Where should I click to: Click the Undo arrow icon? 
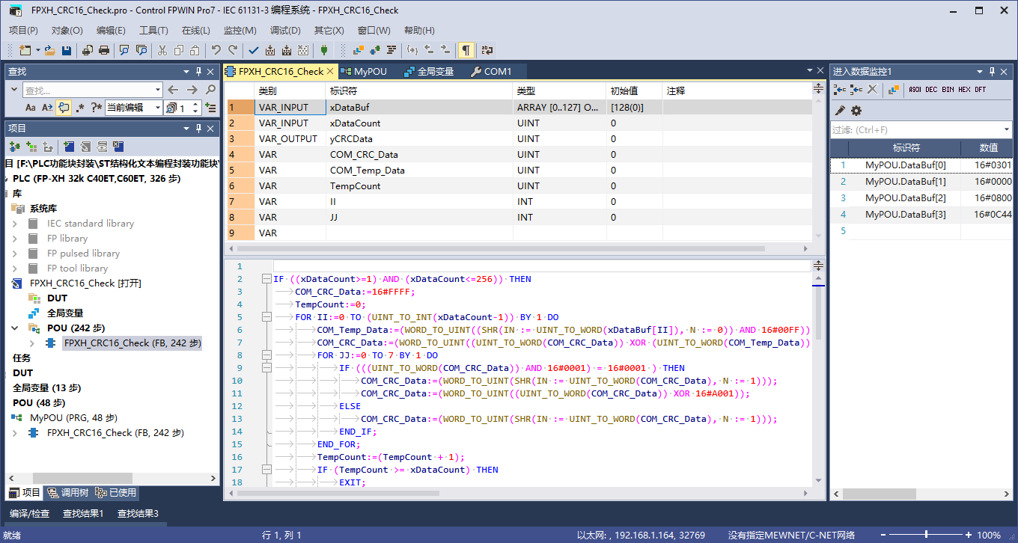[x=216, y=50]
